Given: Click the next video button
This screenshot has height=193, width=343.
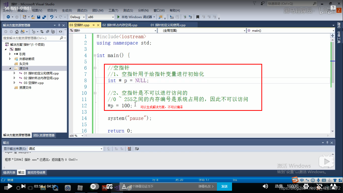Looking at the screenshot, I should pyautogui.click(x=23, y=186).
